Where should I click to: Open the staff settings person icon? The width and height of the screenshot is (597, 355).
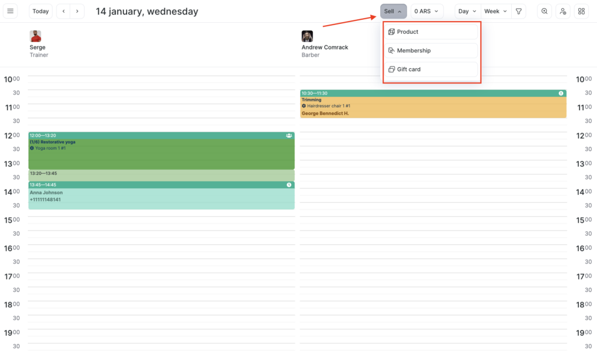click(x=563, y=11)
